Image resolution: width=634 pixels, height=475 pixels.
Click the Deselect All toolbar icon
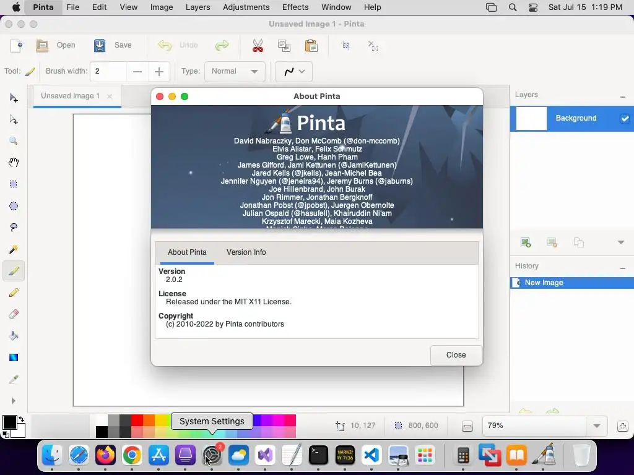point(373,45)
